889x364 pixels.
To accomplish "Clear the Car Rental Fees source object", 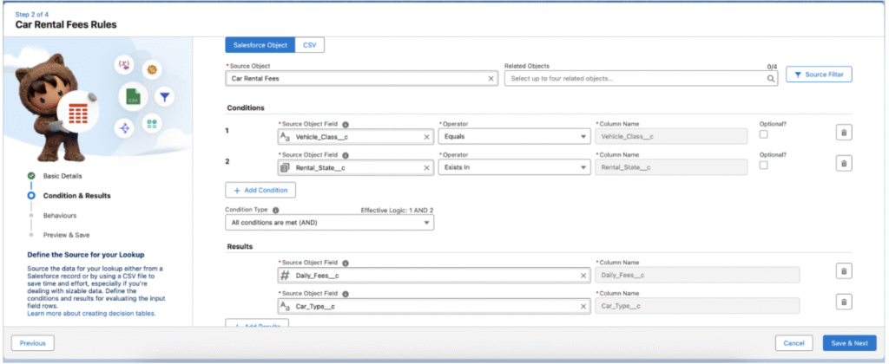I will coord(491,79).
